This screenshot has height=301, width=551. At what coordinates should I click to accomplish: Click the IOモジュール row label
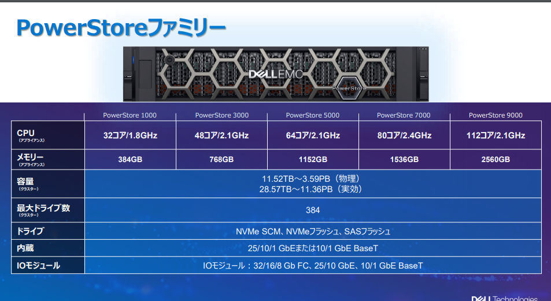48,265
